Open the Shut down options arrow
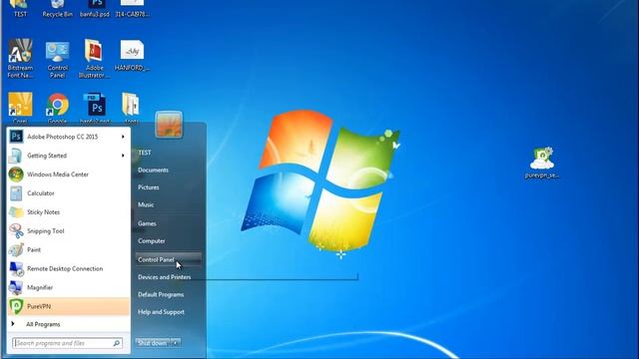639x359 pixels. coord(176,343)
